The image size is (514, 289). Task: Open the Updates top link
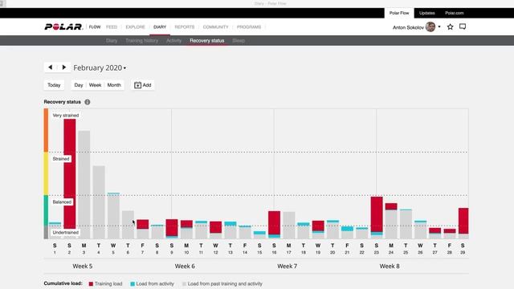(x=426, y=13)
